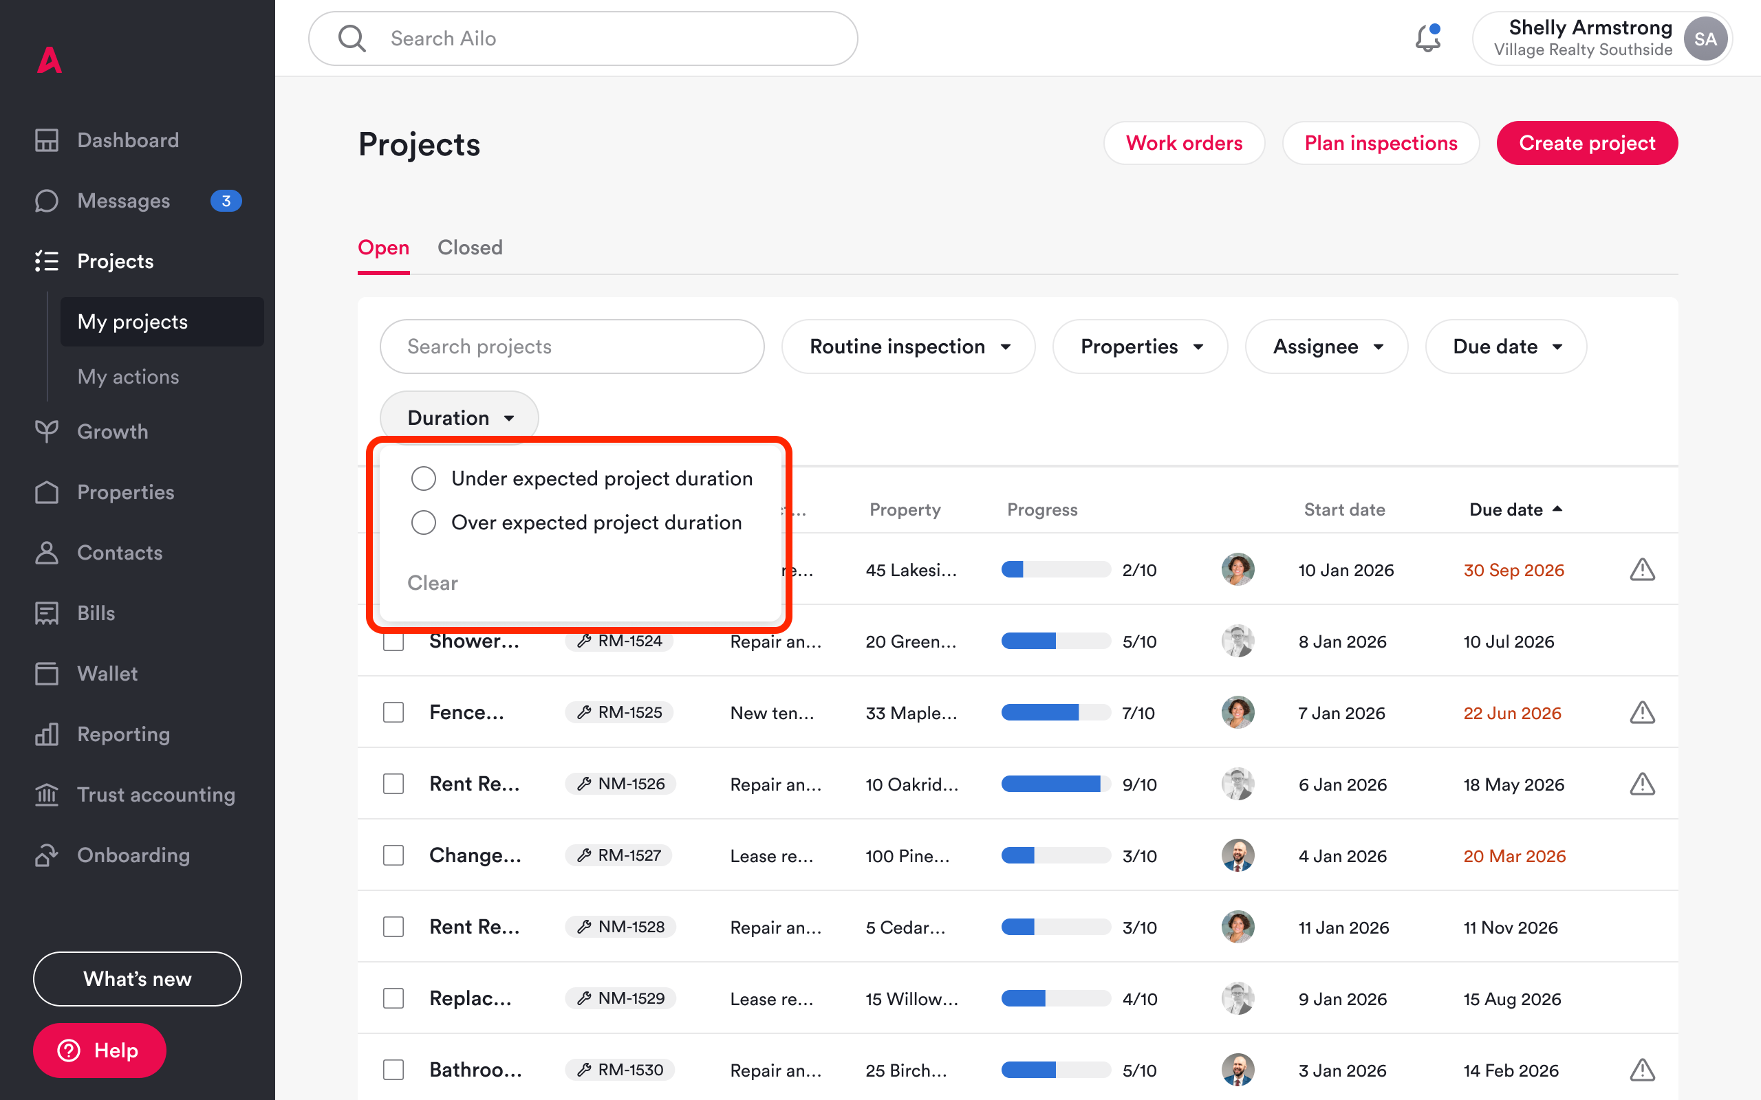1761x1100 pixels.
Task: Click the Trust accounting bank icon
Action: tap(47, 795)
